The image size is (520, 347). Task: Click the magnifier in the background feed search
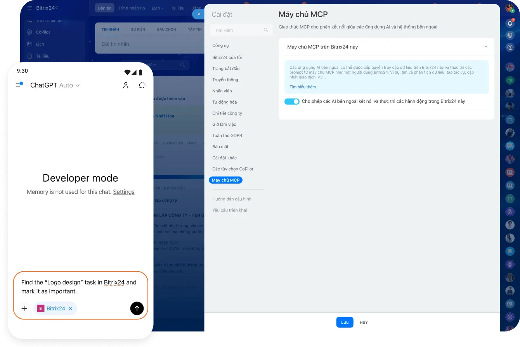182,65
